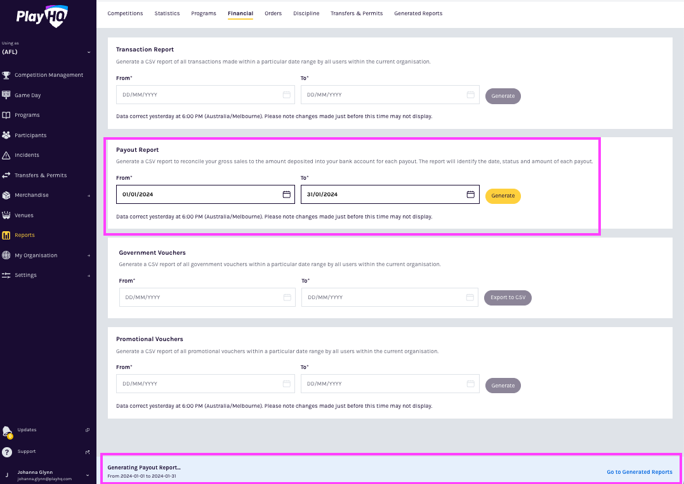Click the Competition Management trophy icon
The image size is (684, 484).
pos(6,75)
